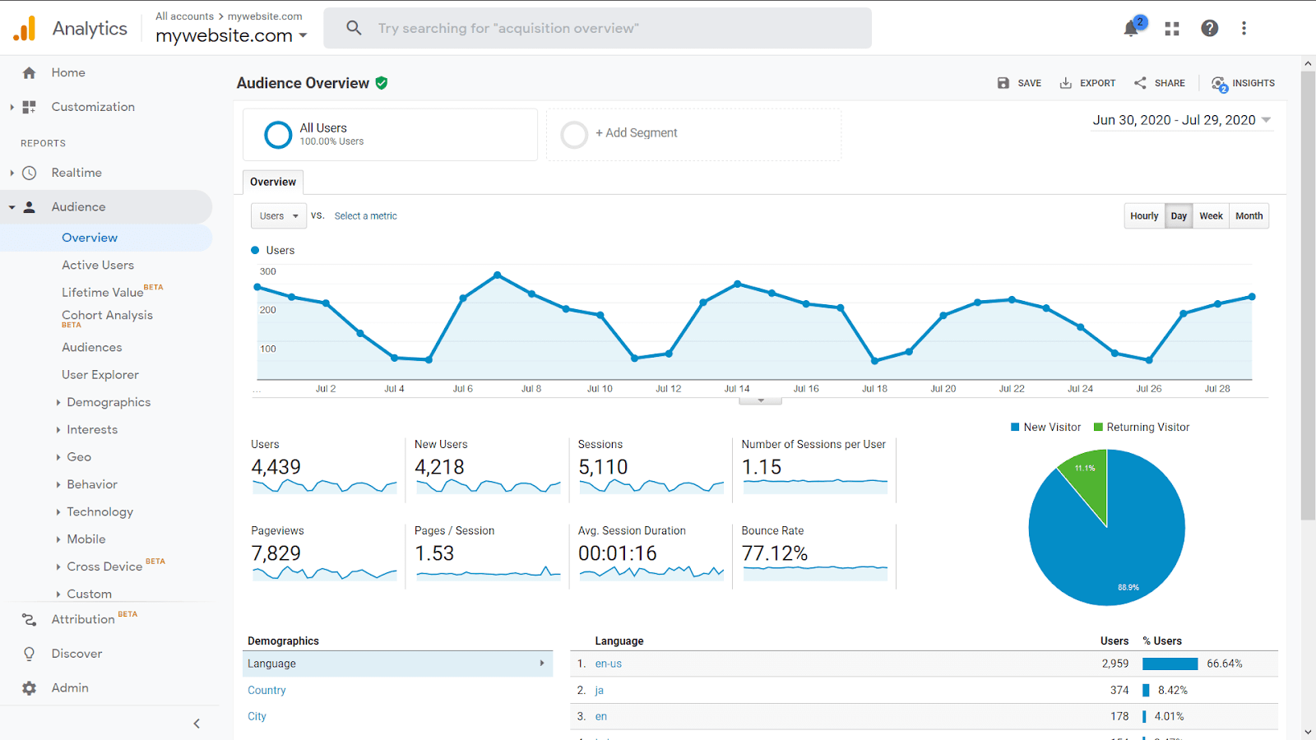Click the Add Segment button
Image resolution: width=1316 pixels, height=740 pixels.
click(x=637, y=132)
